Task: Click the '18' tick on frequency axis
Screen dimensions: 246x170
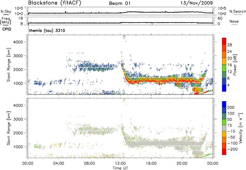Action: (x=21, y=18)
